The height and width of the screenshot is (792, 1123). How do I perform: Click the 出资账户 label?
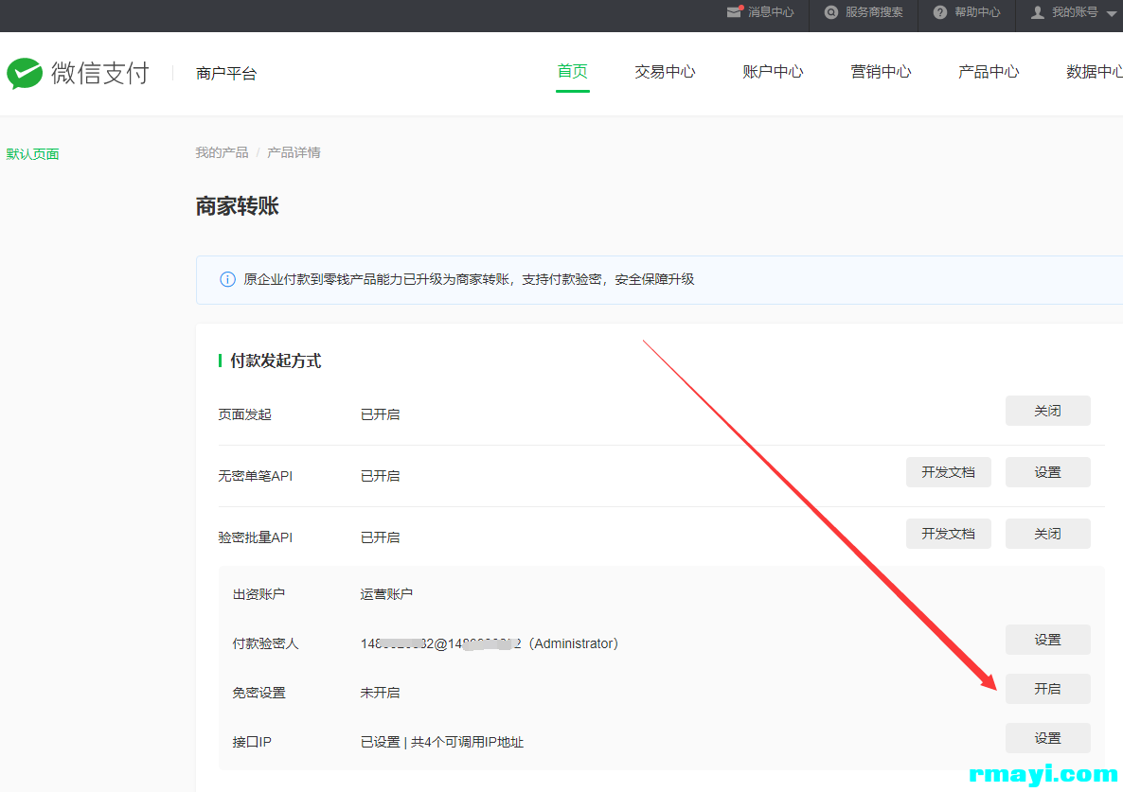point(258,594)
